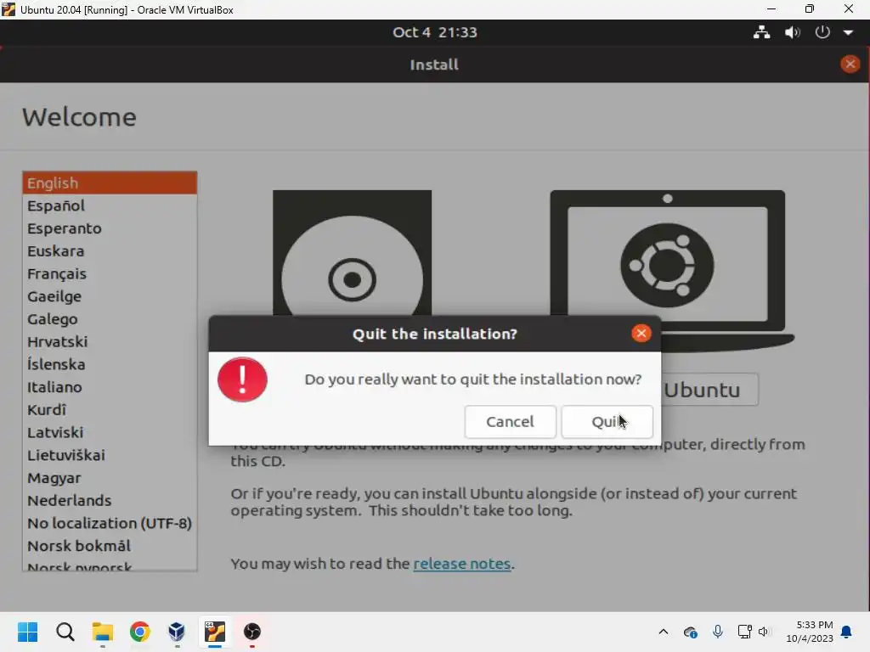
Task: Select Hrvatski language
Action: (x=110, y=342)
